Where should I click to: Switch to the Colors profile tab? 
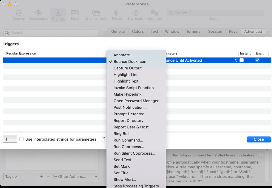[138, 32]
